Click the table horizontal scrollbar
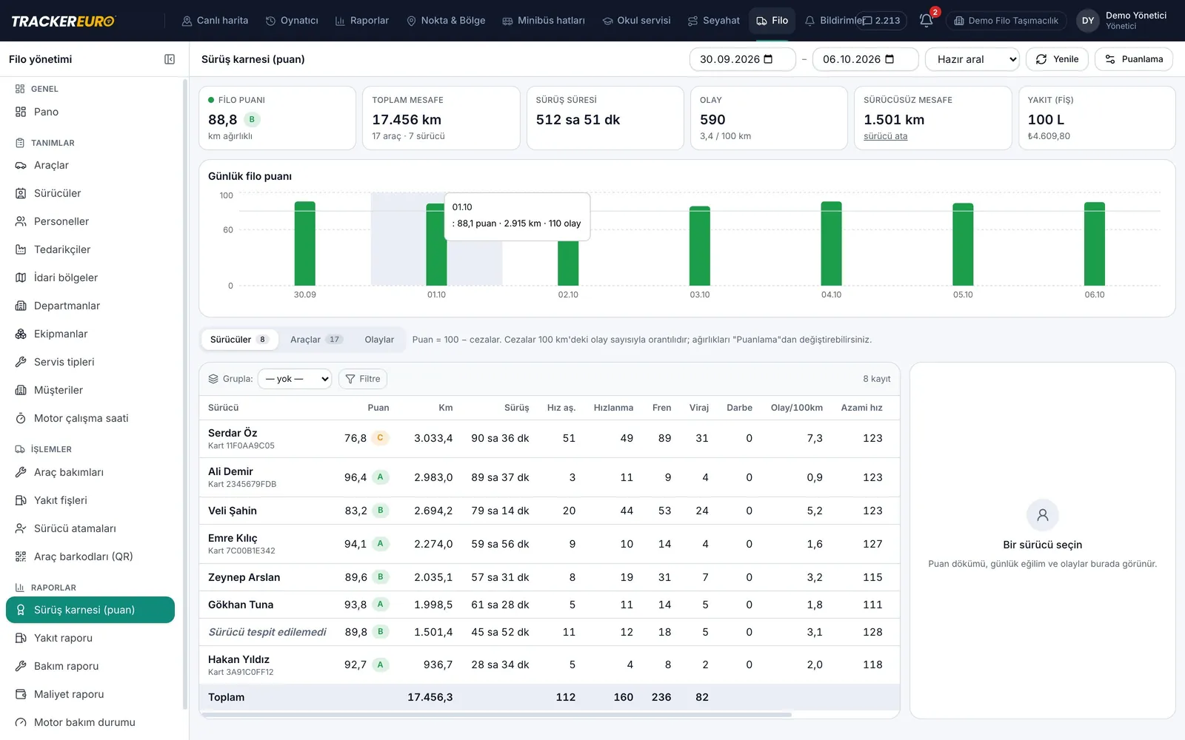This screenshot has height=740, width=1185. 496,715
